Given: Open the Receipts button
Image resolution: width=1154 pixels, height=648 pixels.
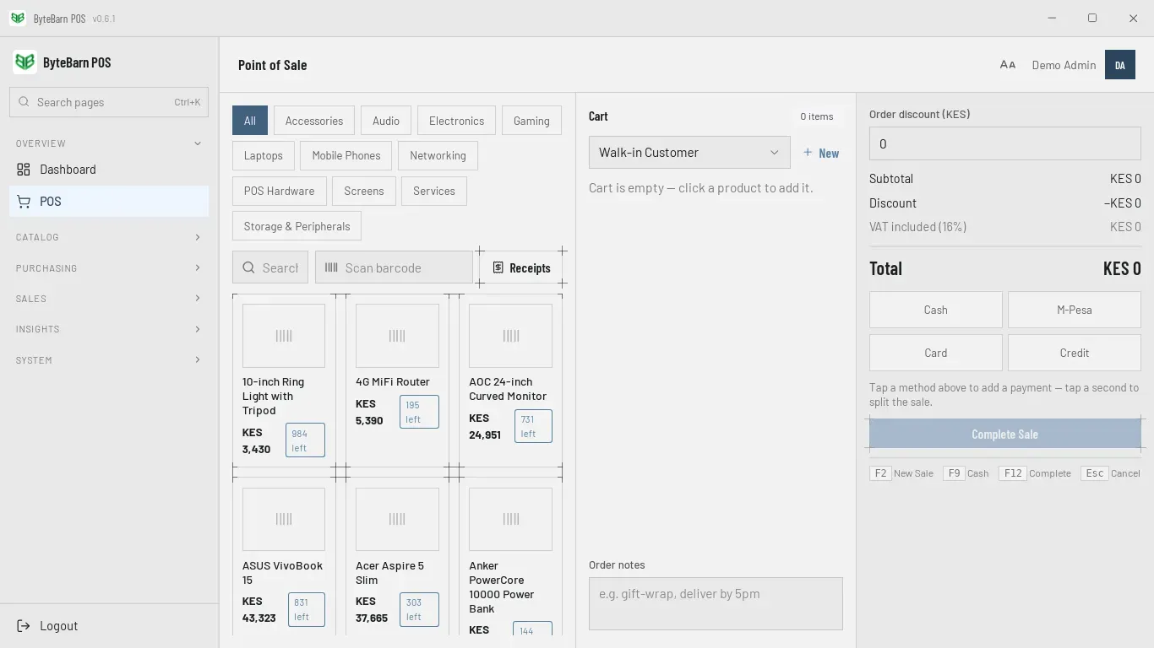Looking at the screenshot, I should [521, 267].
